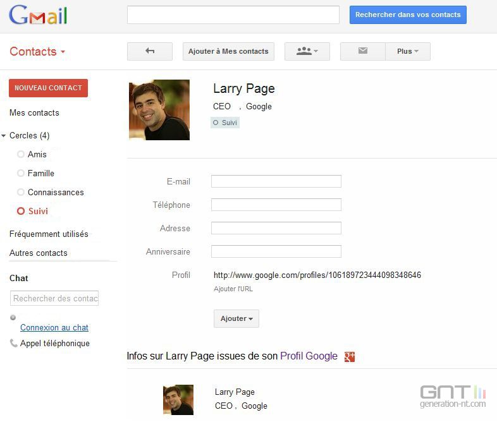
Task: Click the Larry Page name heading
Action: click(x=244, y=88)
